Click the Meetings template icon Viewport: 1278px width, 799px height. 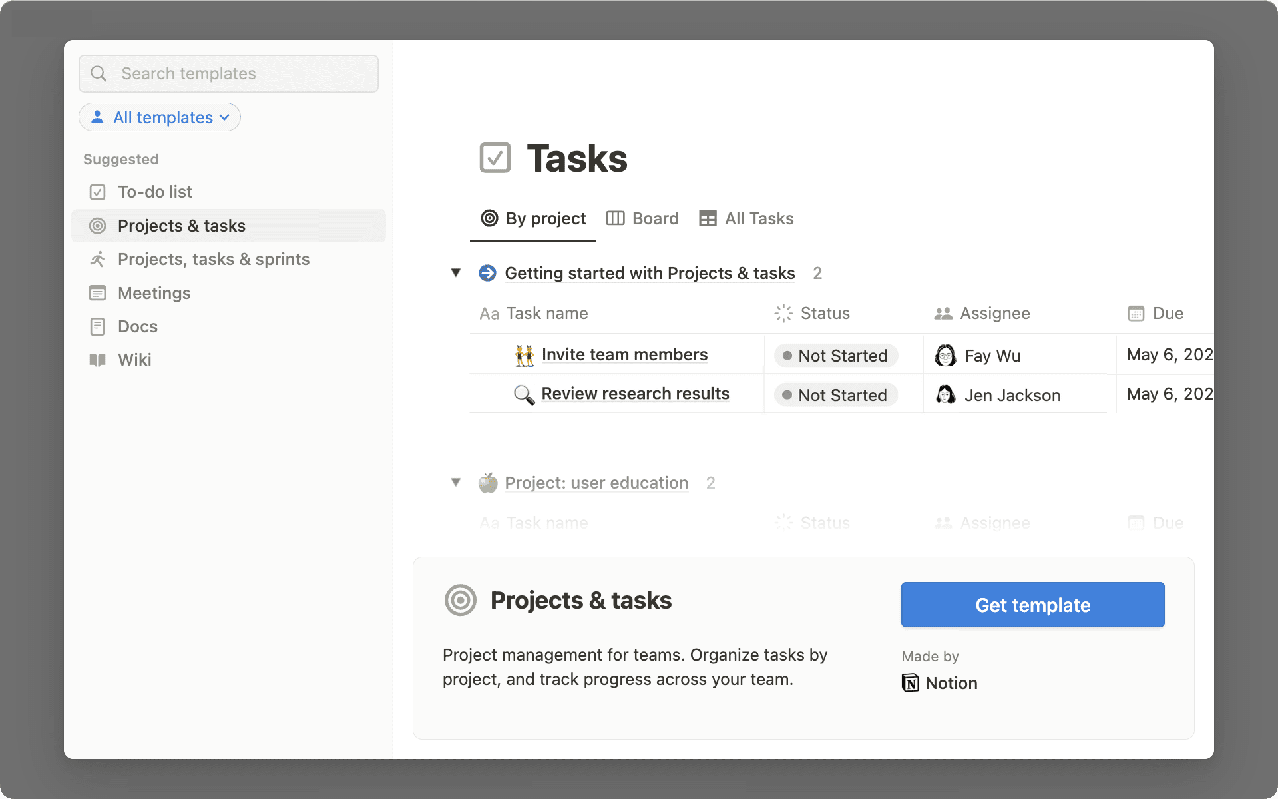[x=98, y=293]
